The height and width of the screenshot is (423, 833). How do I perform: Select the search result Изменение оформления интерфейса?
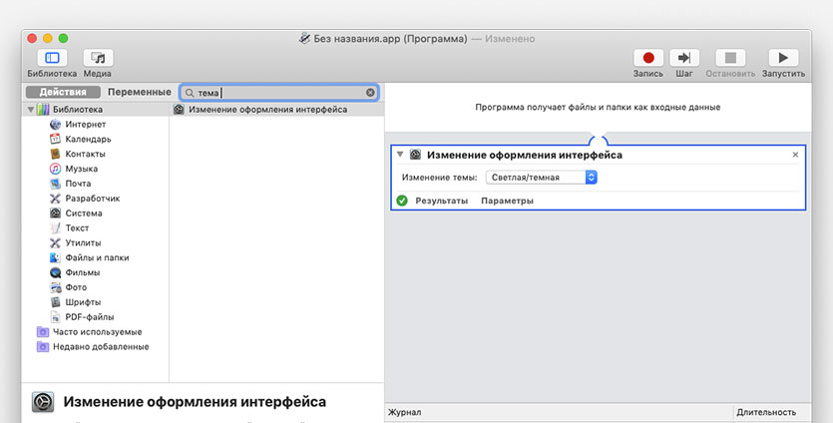pyautogui.click(x=267, y=110)
